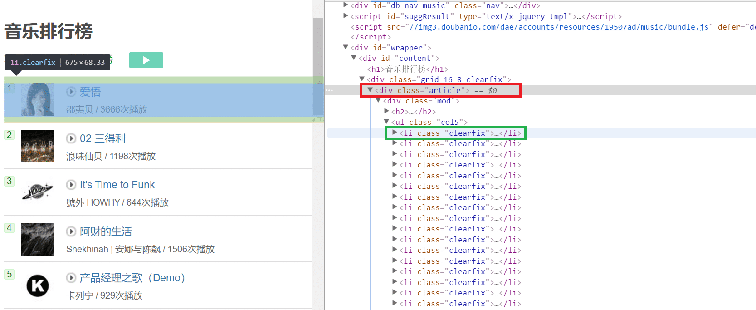Open the 浪味仙贝 concert cover thumbnail

click(x=38, y=146)
